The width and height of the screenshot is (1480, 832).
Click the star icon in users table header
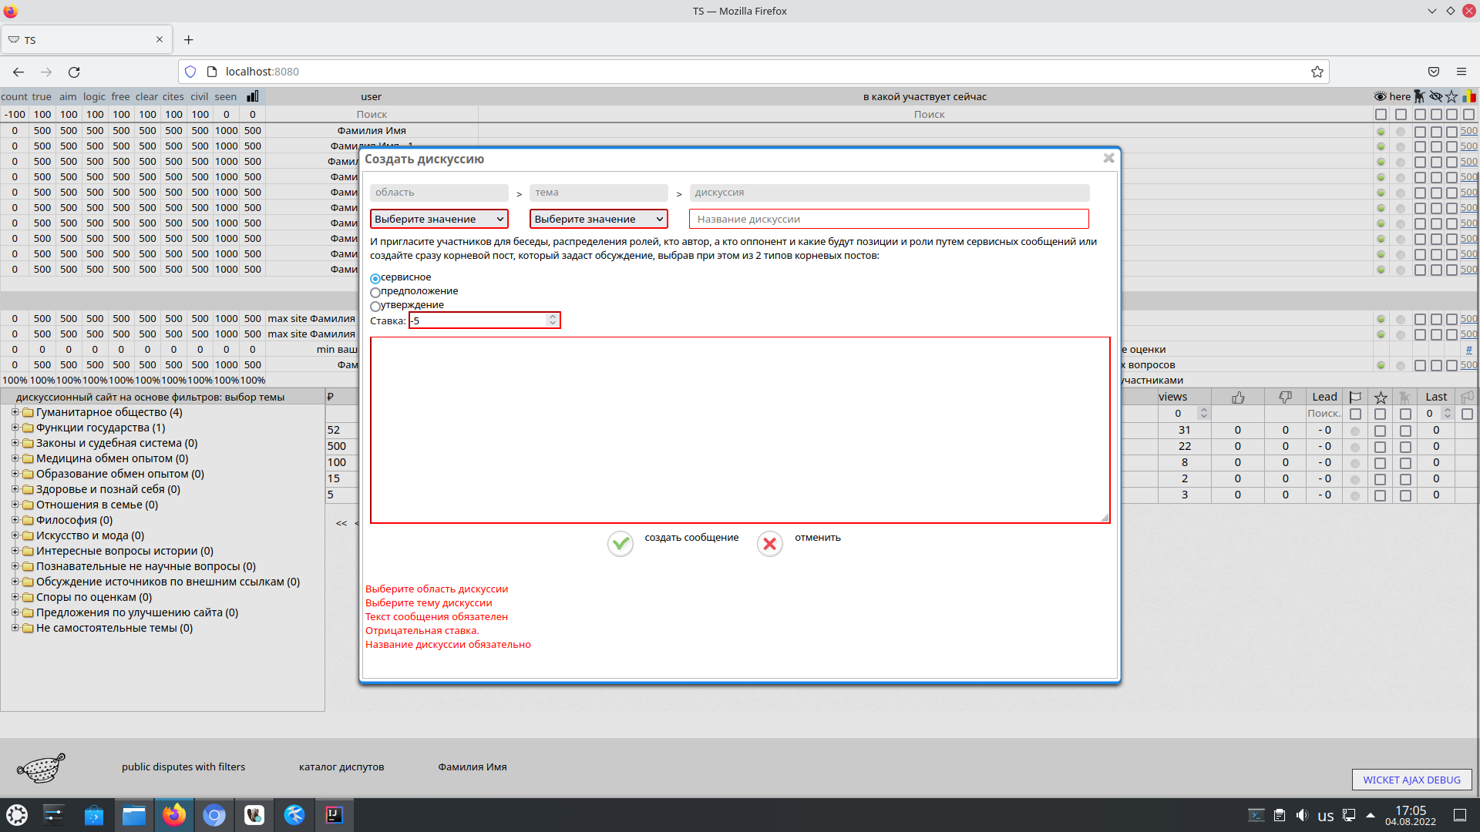click(x=1451, y=96)
